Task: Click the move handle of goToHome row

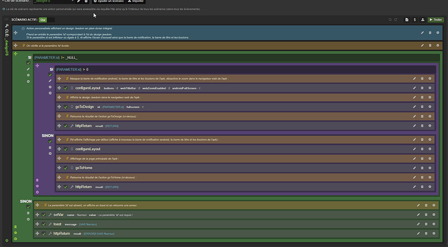Action: 59,168
